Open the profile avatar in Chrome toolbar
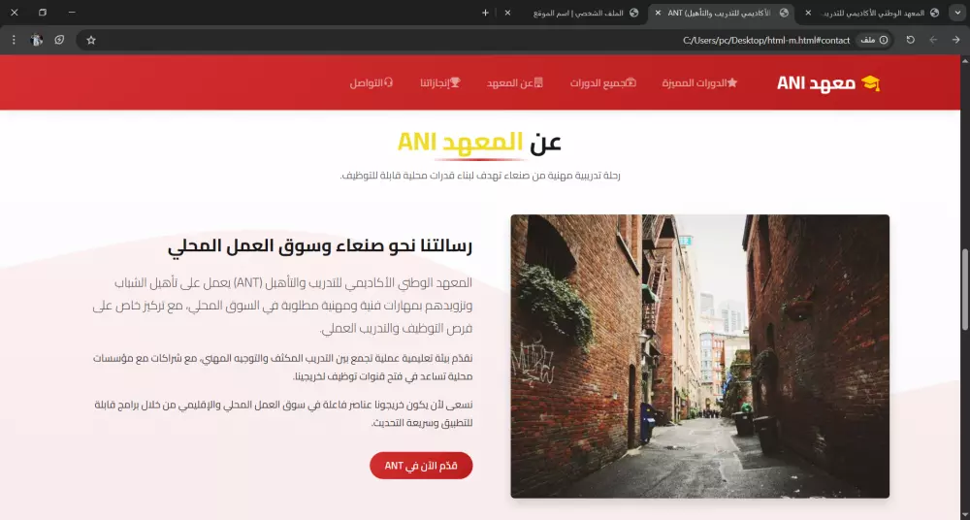 pyautogui.click(x=37, y=40)
